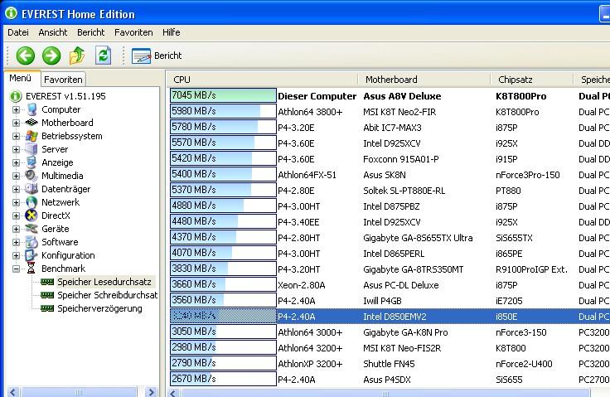
Task: Click the 7045 MB/s result bar
Action: tap(223, 95)
